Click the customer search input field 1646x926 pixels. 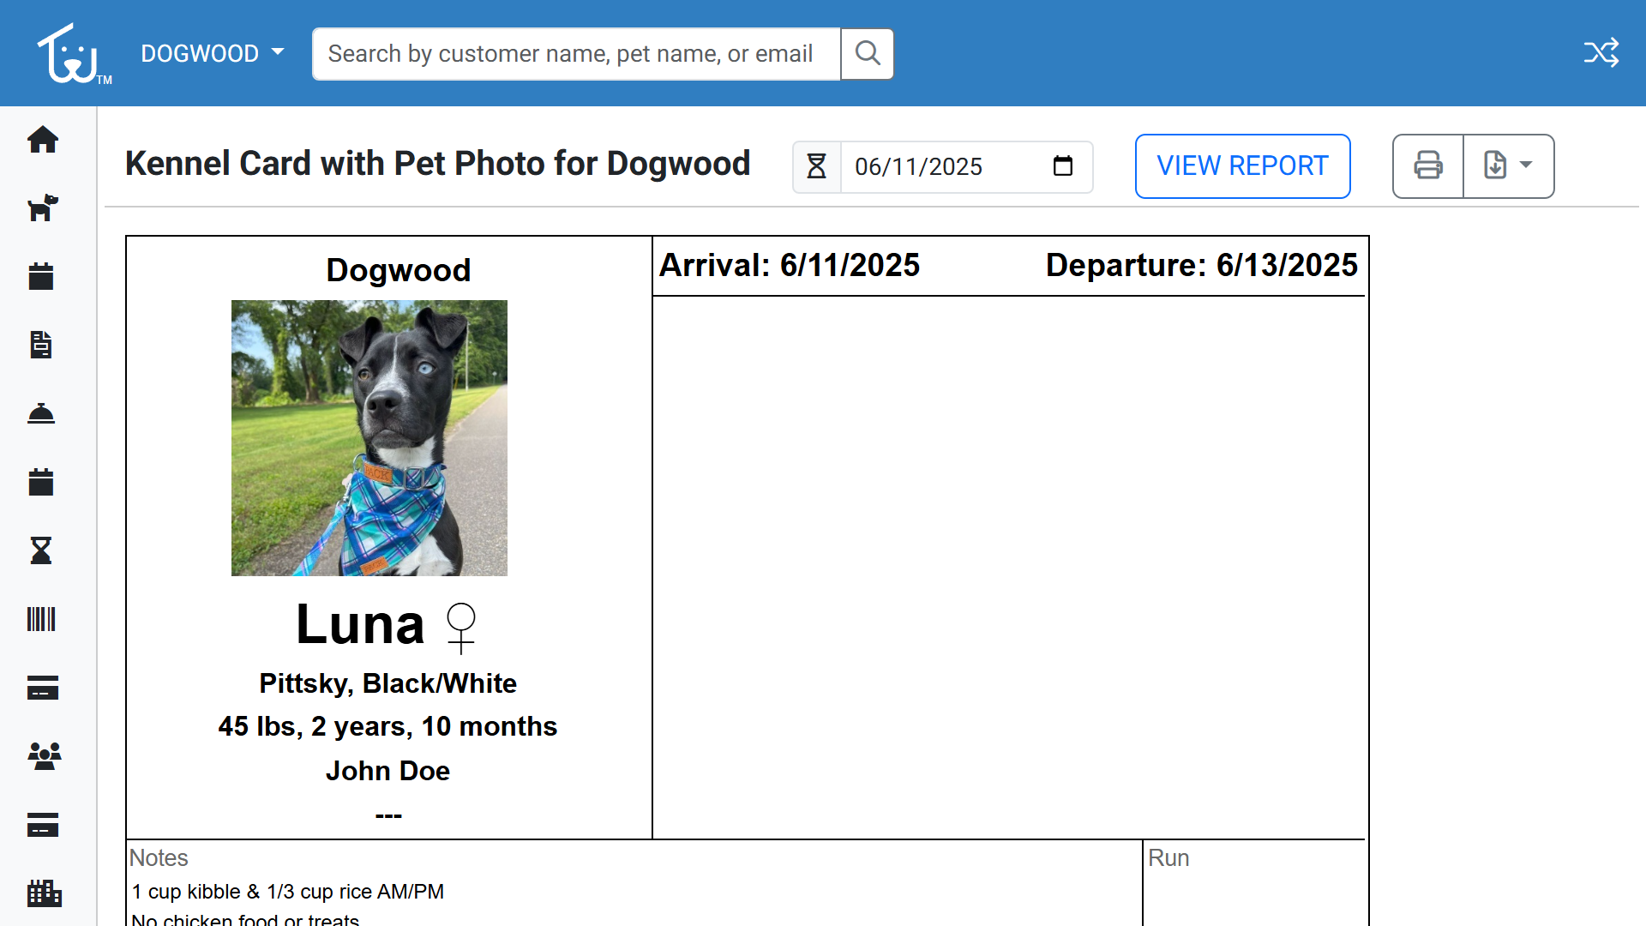click(576, 54)
